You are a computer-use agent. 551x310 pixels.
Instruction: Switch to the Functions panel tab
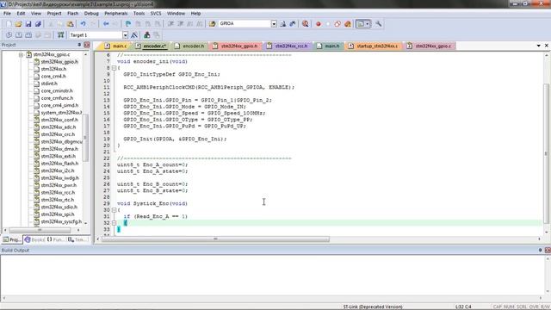click(56, 239)
